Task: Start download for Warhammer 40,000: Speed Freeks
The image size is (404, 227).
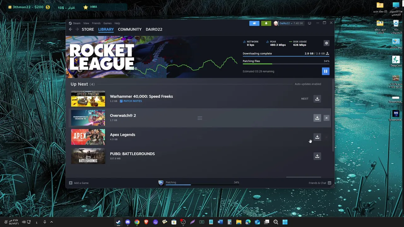Action: pyautogui.click(x=317, y=99)
